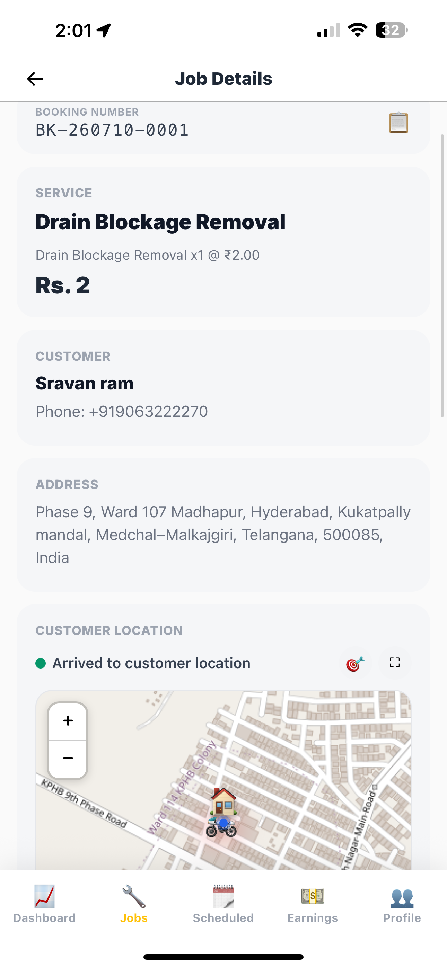447x968 pixels.
Task: Expand map to fullscreen
Action: click(395, 663)
